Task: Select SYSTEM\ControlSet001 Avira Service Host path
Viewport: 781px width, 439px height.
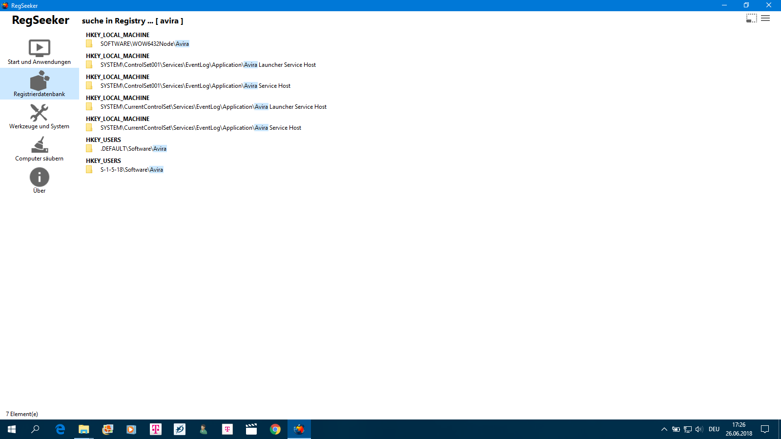Action: click(x=195, y=86)
